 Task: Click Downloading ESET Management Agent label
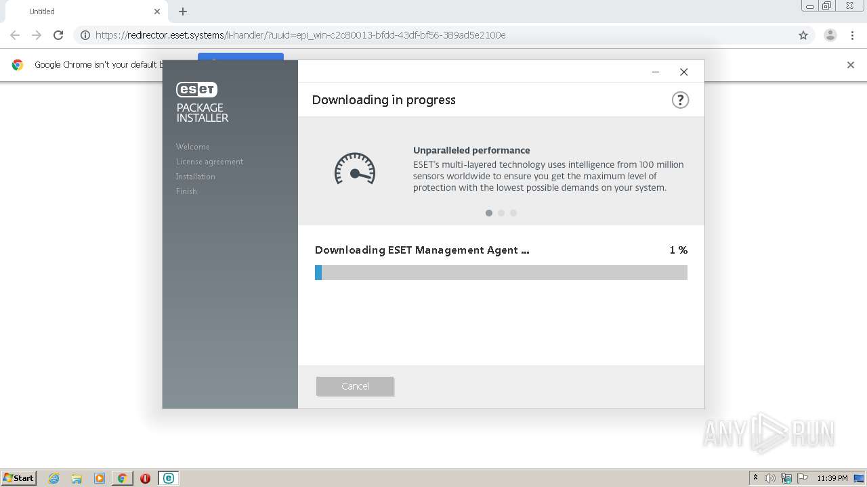click(422, 250)
